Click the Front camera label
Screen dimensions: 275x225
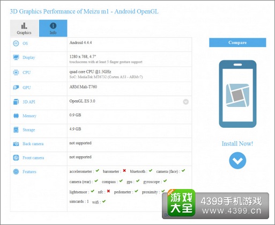coord(33,158)
